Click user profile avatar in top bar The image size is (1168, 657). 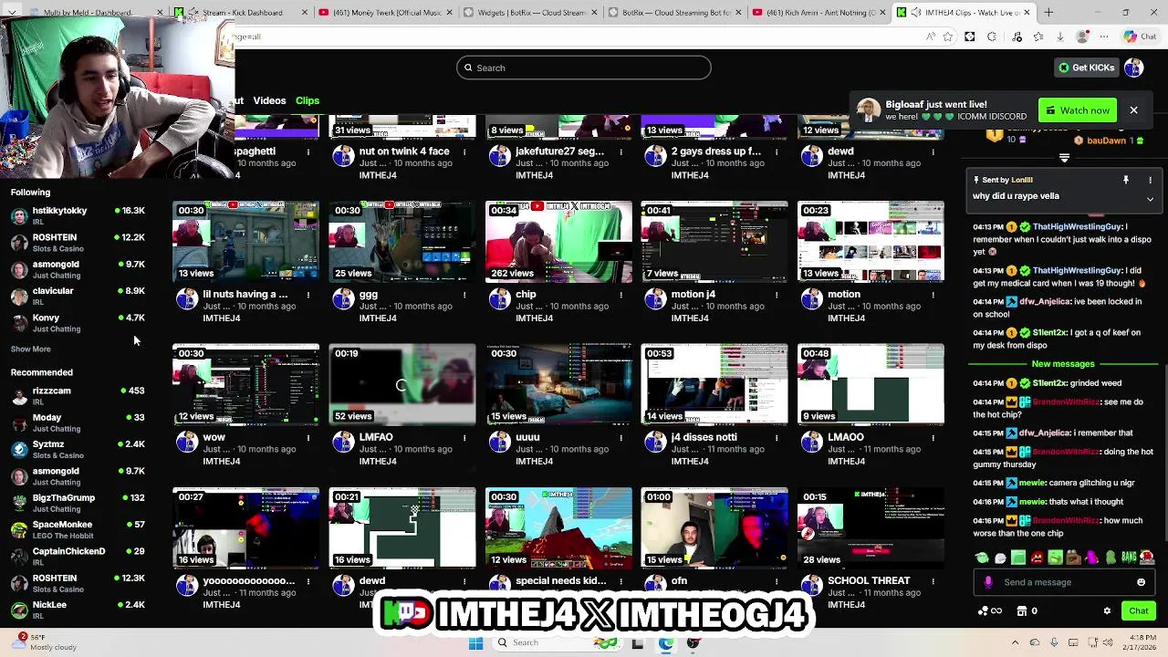pyautogui.click(x=1133, y=68)
